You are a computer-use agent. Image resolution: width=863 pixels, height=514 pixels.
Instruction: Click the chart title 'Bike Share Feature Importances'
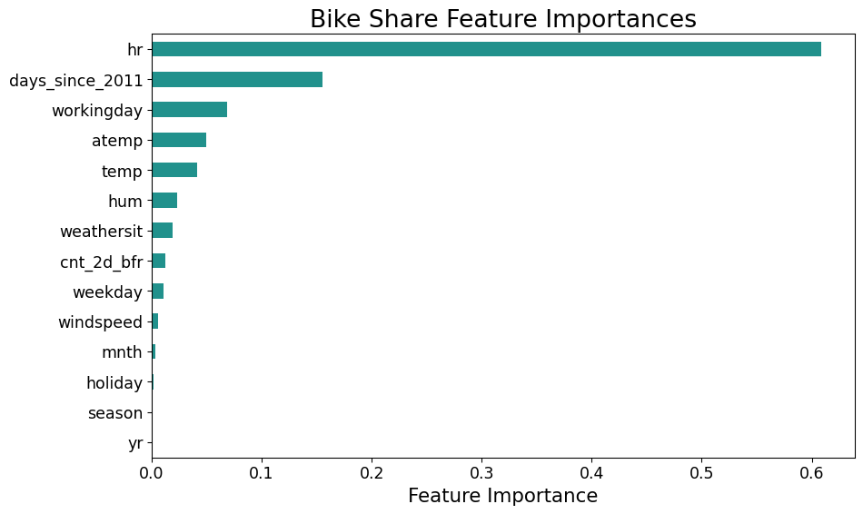click(x=502, y=19)
